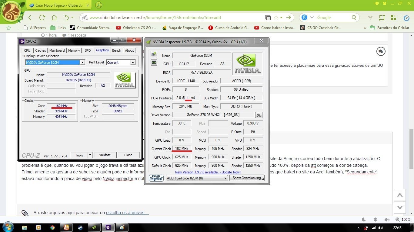Click the NVIDIA Inspector taskbar button
The width and height of the screenshot is (414, 232).
(94, 227)
